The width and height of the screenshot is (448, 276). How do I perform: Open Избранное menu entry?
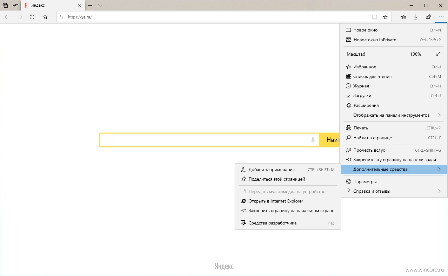tap(394, 67)
